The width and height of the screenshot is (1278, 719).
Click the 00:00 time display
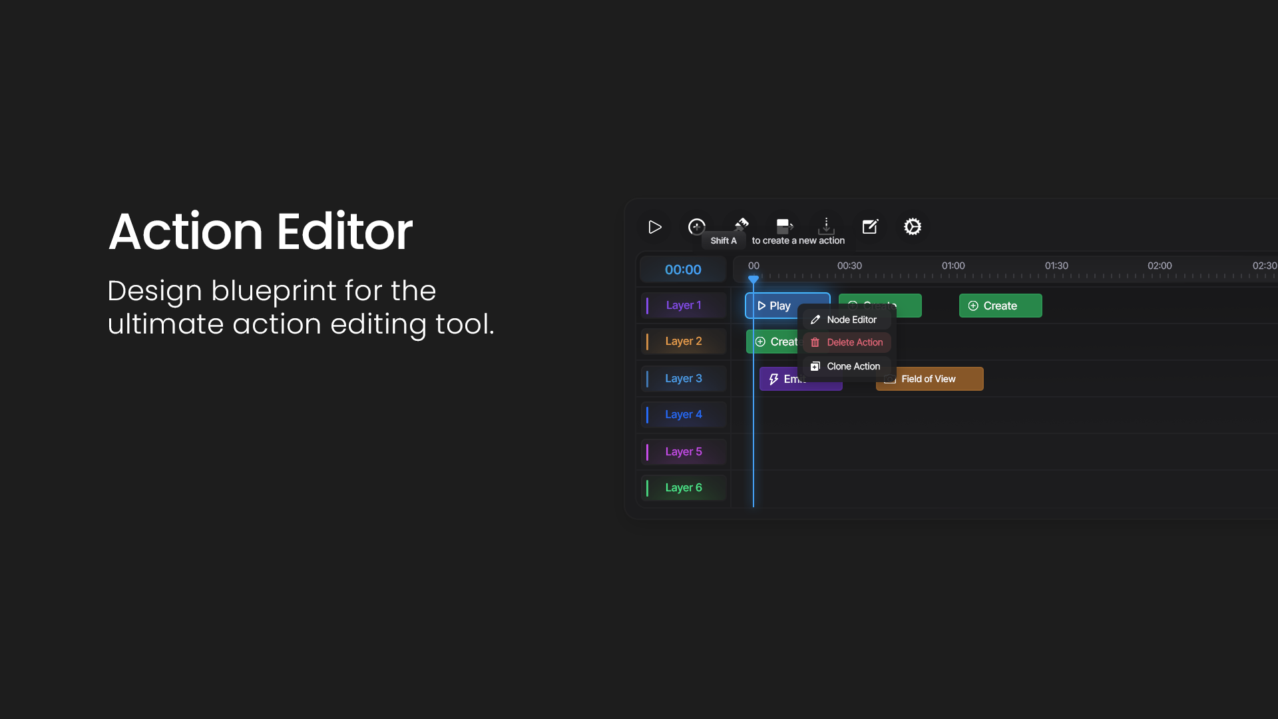coord(682,269)
